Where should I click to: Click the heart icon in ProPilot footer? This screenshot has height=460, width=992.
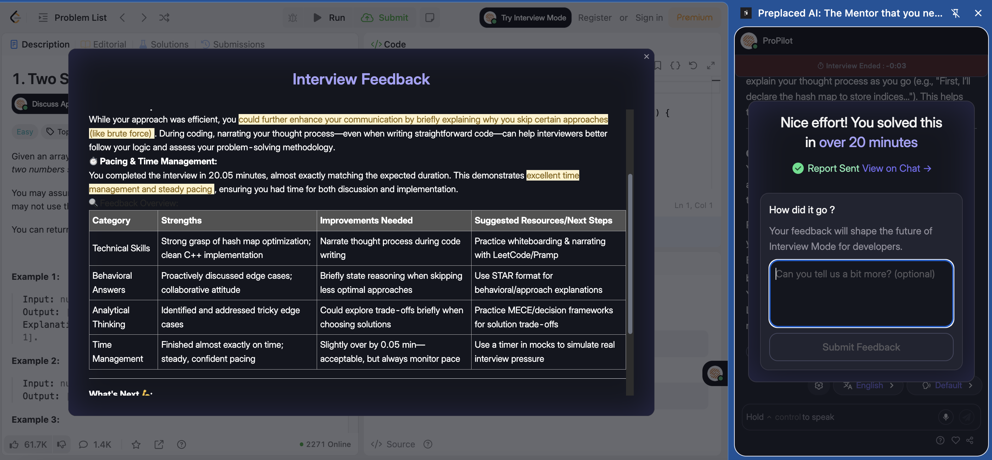pos(955,440)
